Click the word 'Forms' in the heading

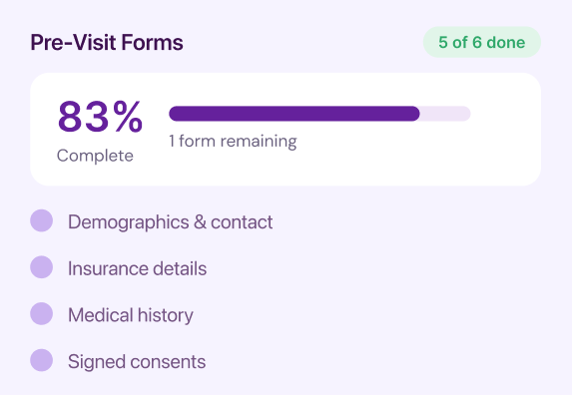pos(152,42)
